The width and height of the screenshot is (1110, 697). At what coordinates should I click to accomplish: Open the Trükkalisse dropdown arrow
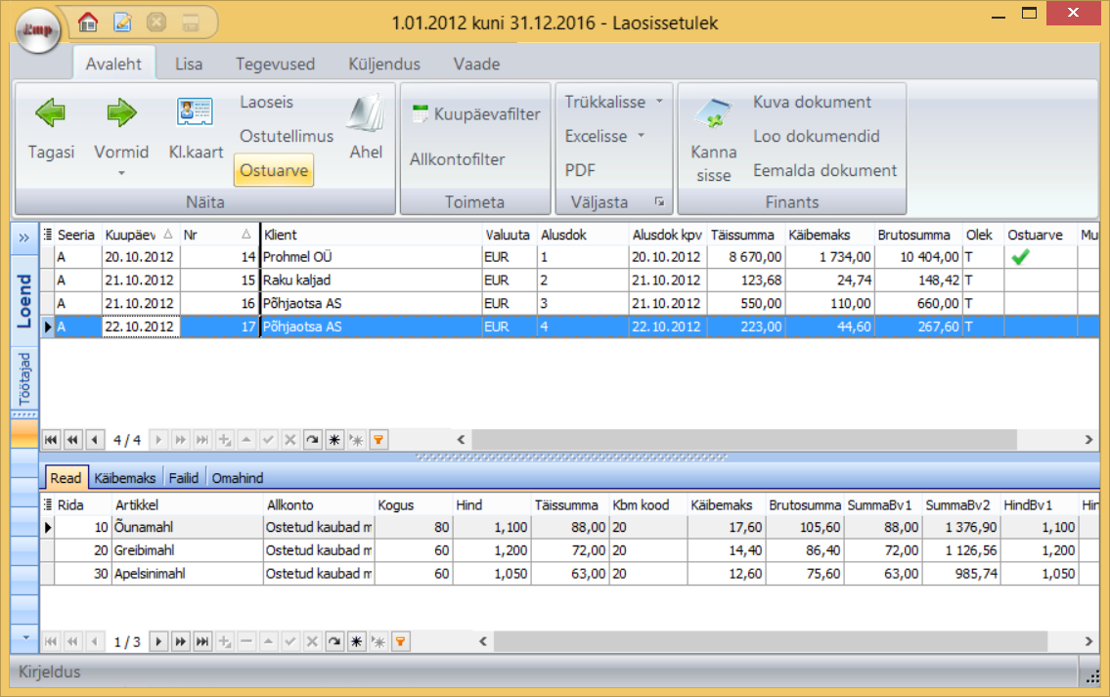[659, 102]
